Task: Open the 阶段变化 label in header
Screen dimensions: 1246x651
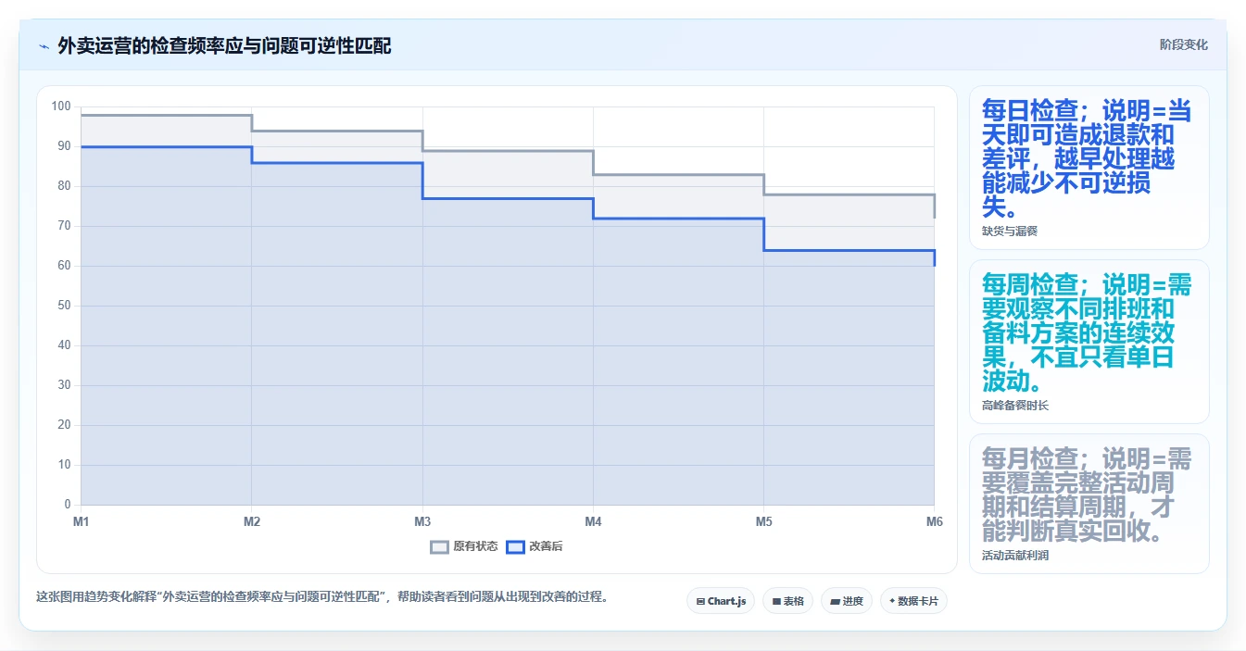Action: pos(1183,44)
